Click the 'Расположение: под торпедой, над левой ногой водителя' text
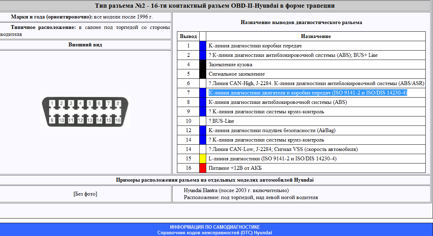Viewport: 433px width, 236px height. 251,197
